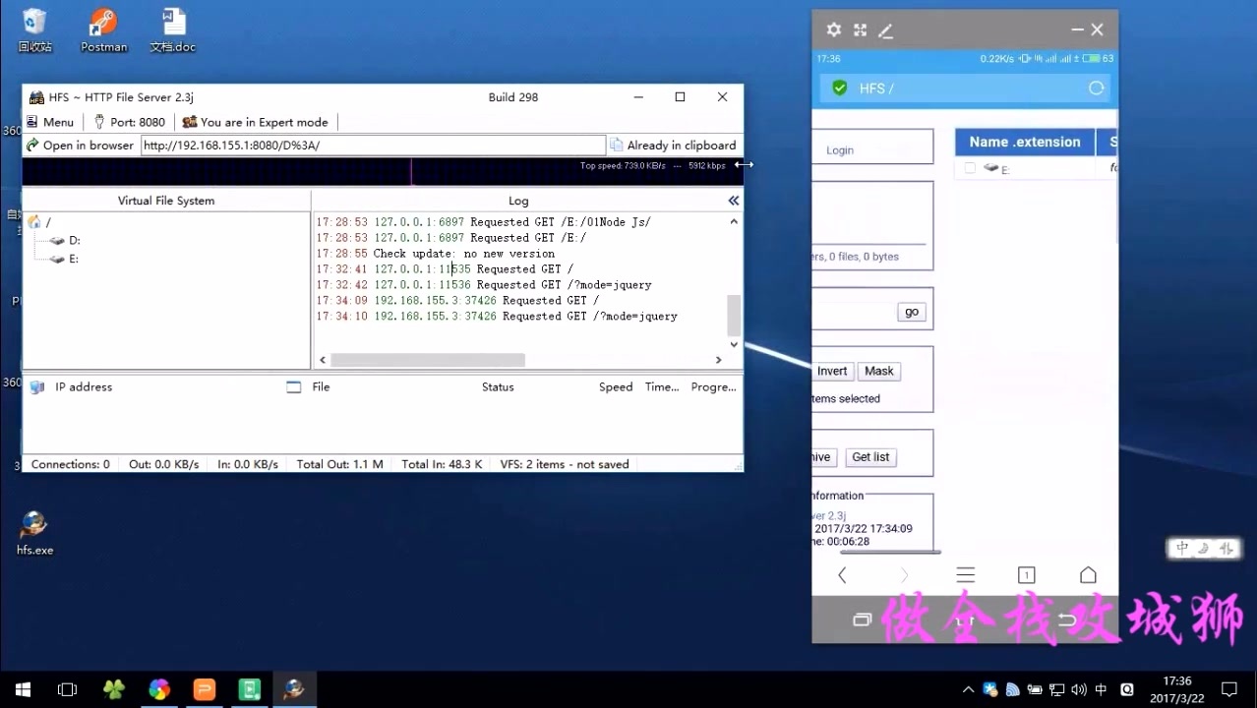The height and width of the screenshot is (708, 1257).
Task: Select the 文档.doc desktop file
Action: (173, 29)
